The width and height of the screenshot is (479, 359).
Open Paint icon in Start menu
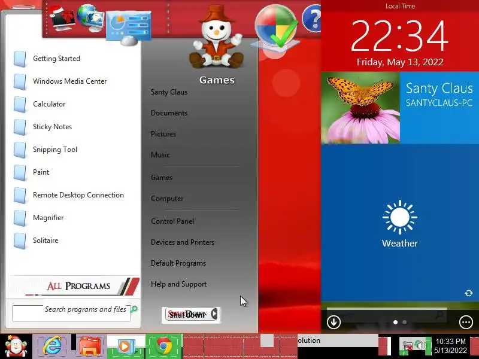pos(20,172)
